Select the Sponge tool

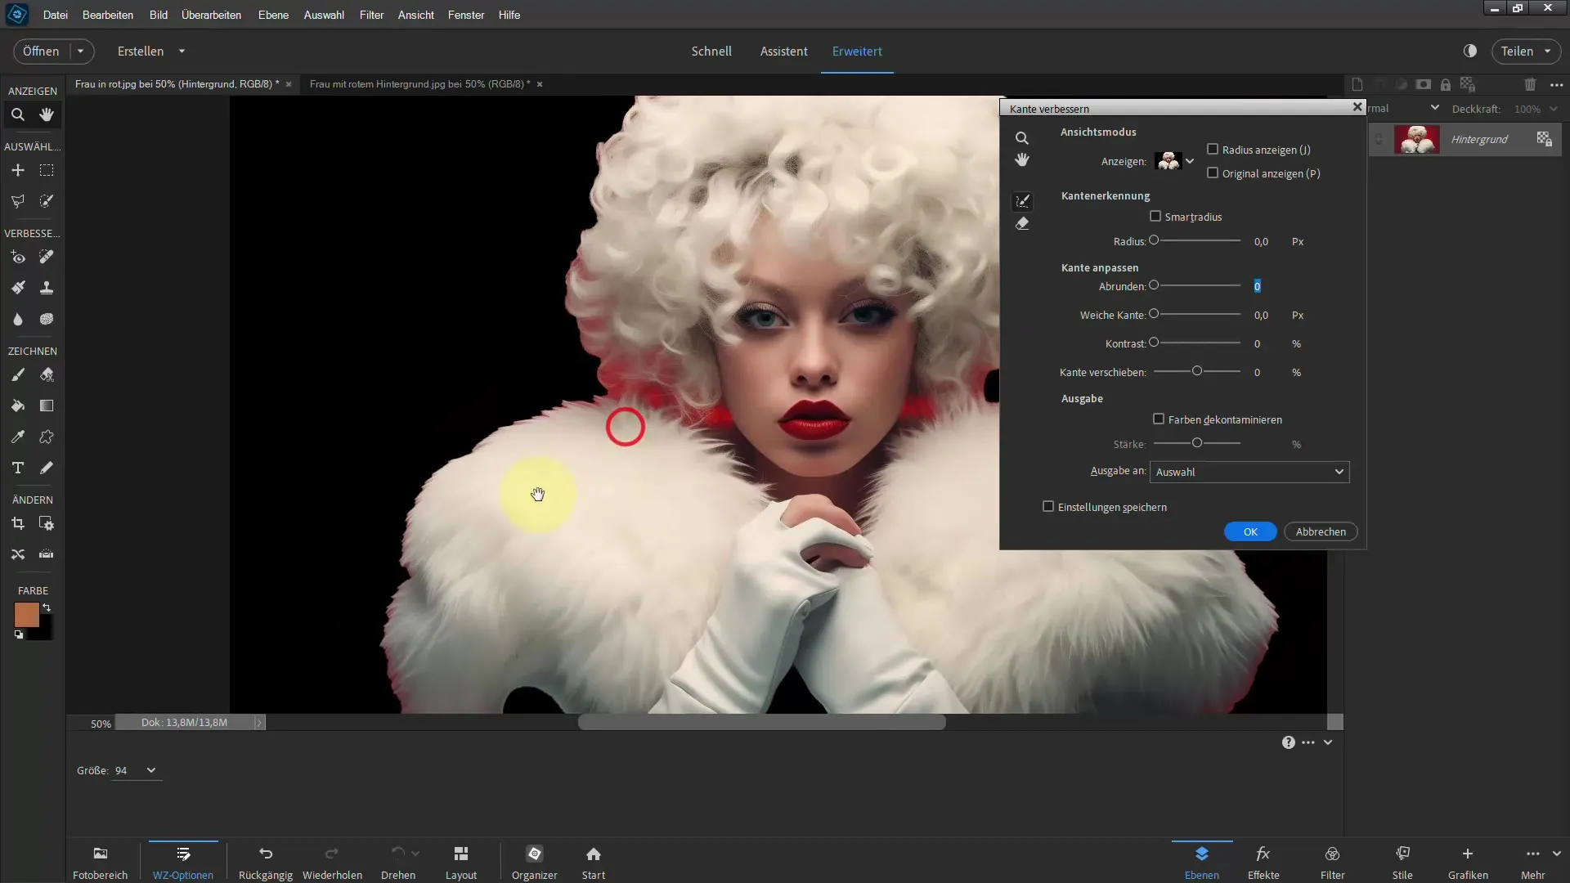tap(47, 319)
